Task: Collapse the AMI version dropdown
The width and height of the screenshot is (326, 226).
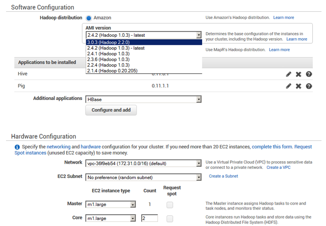Action: tap(199, 35)
